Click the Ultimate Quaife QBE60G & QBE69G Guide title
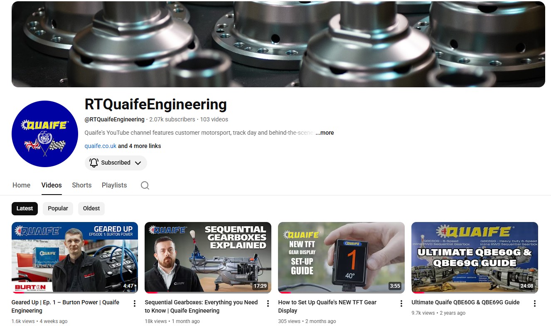The image size is (551, 333). [465, 302]
